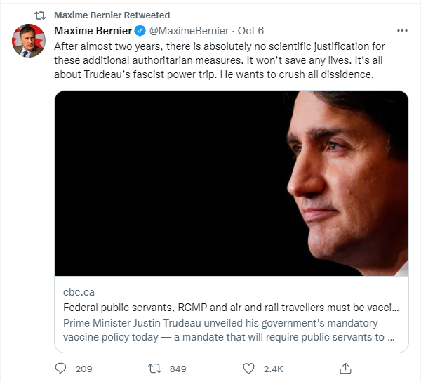Viewport: 421px width, 382px height.
Task: Open the bold Maxime Bernier display name
Action: 93,31
